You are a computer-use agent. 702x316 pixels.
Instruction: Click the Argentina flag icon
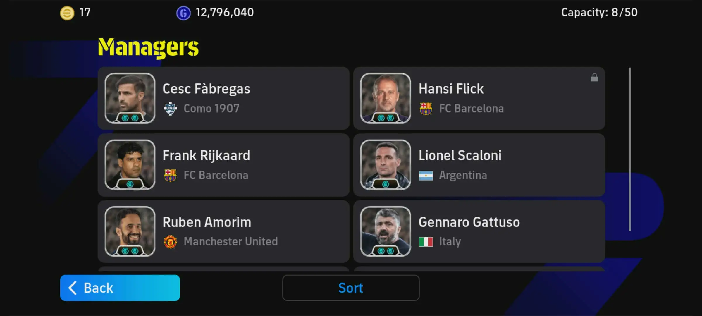tap(426, 175)
